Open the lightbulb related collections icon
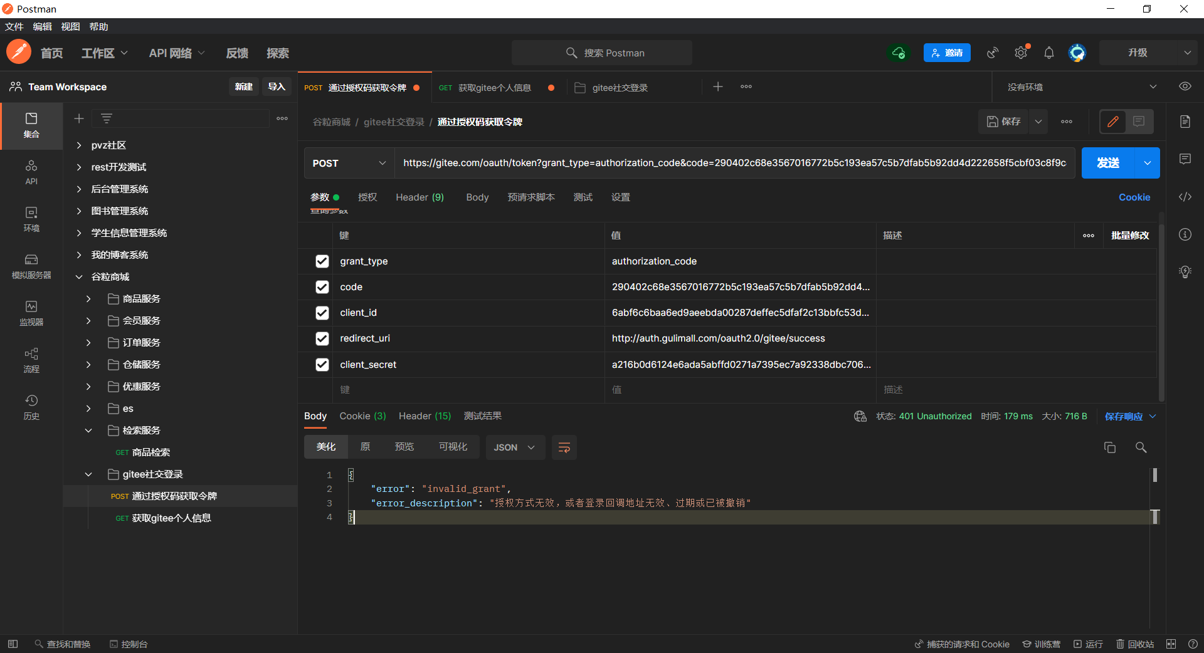 click(1185, 272)
